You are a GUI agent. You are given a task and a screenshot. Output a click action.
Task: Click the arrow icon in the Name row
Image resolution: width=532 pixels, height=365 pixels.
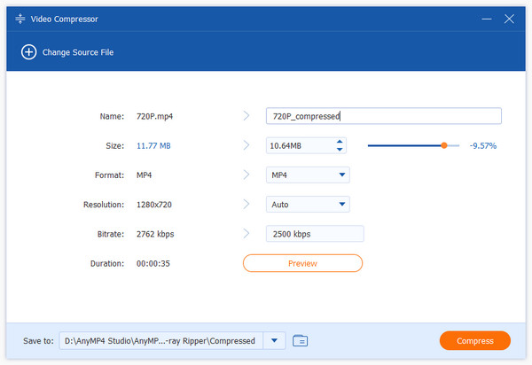pos(246,116)
